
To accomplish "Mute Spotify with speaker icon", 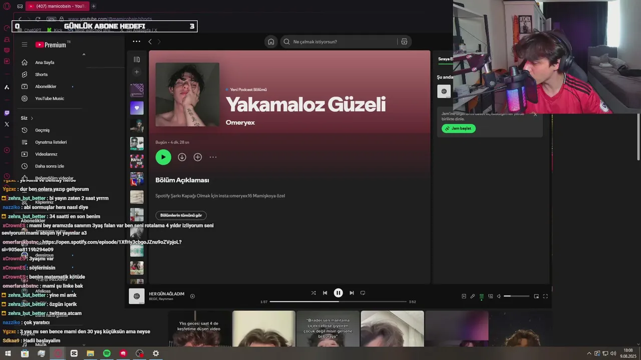I will click(x=499, y=296).
